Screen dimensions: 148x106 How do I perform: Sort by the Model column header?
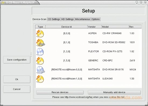115,27
